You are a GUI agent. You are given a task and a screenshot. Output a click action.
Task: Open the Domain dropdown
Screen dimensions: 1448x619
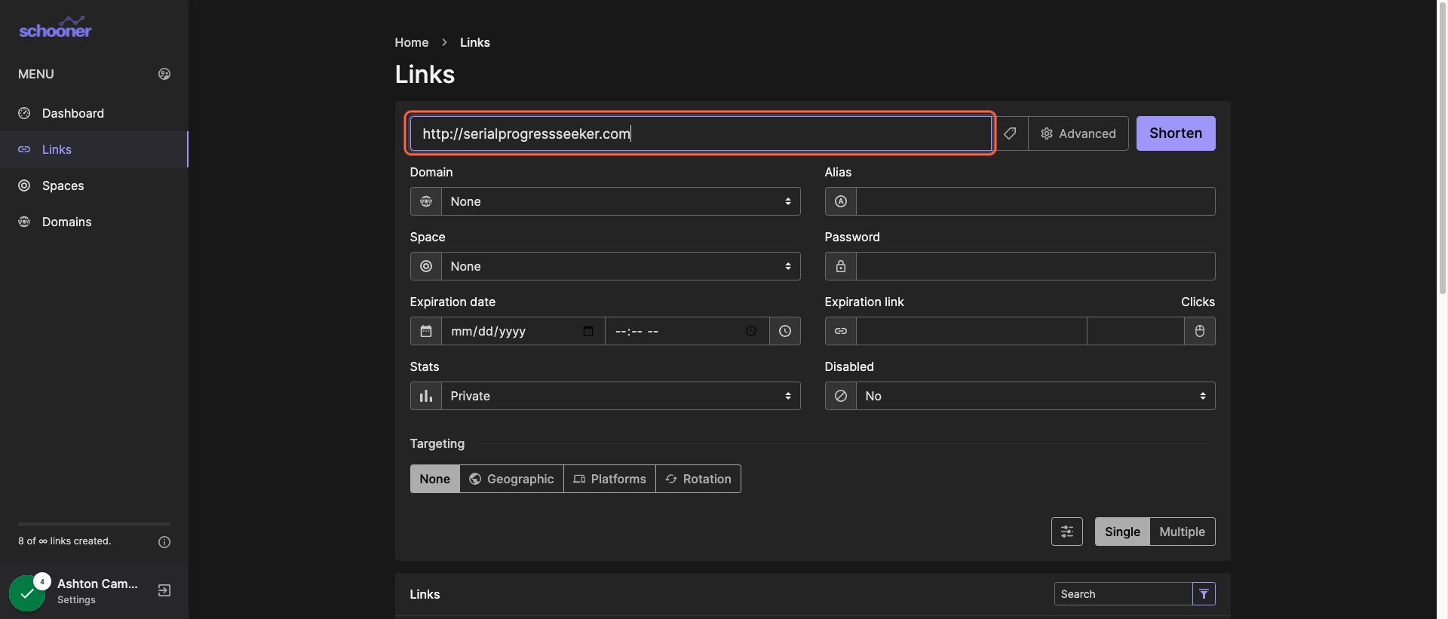pyautogui.click(x=621, y=201)
